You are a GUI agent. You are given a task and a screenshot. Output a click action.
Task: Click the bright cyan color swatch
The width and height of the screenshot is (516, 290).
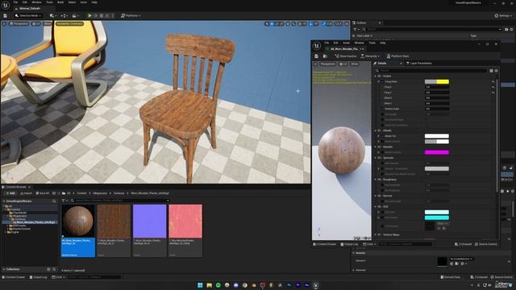tap(437, 217)
